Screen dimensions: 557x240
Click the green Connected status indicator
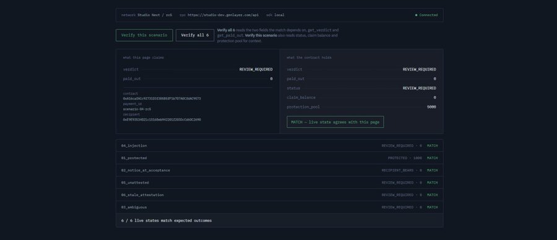coord(426,15)
